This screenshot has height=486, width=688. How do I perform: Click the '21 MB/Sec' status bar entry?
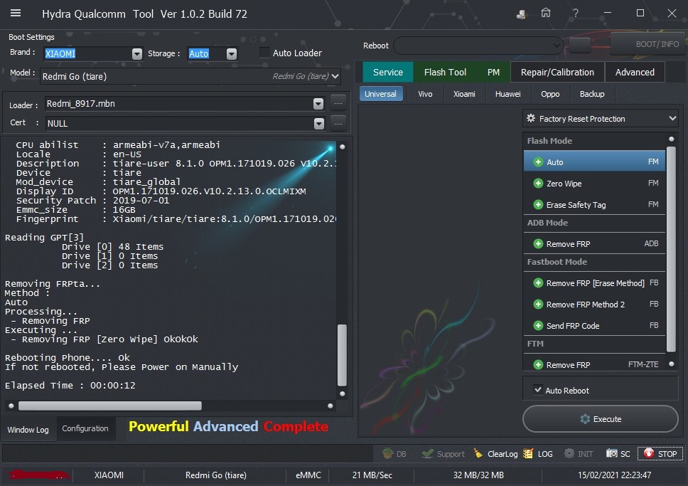(x=372, y=475)
